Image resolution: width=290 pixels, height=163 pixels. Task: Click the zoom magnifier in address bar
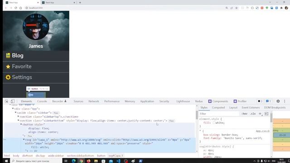[227, 8]
